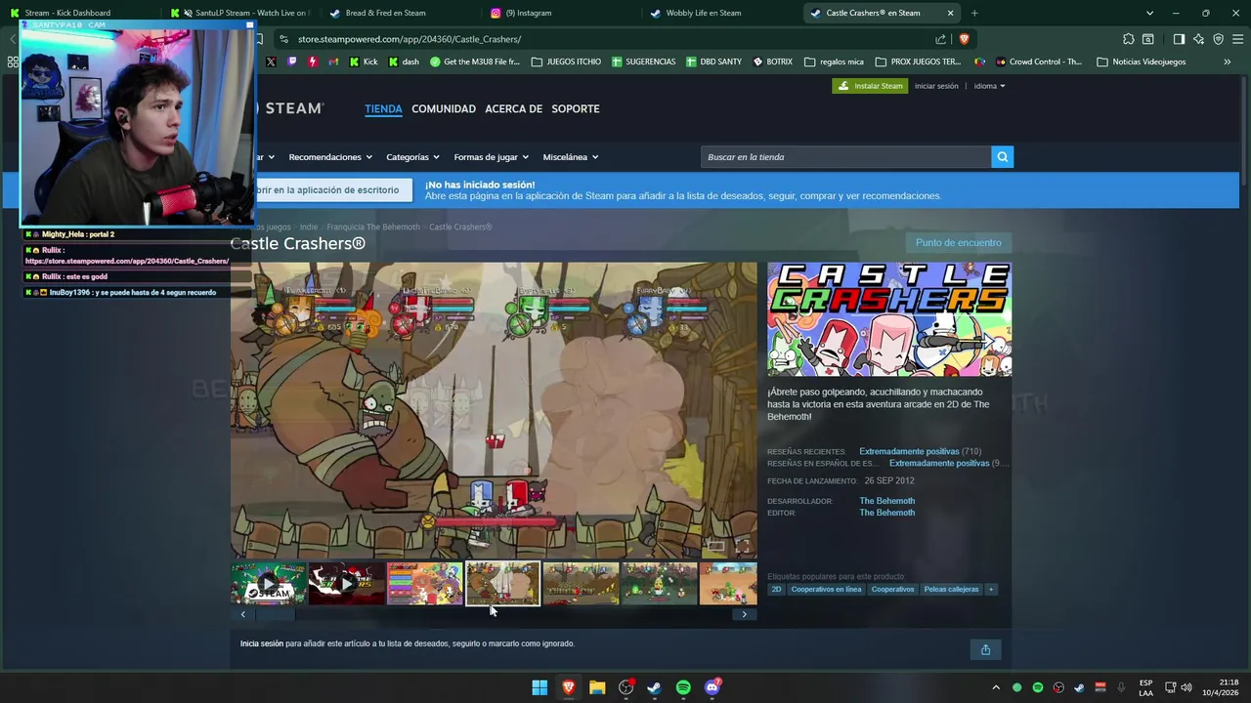Click the Indie breadcrumb link
Viewport: 1251px width, 703px height.
pos(309,227)
